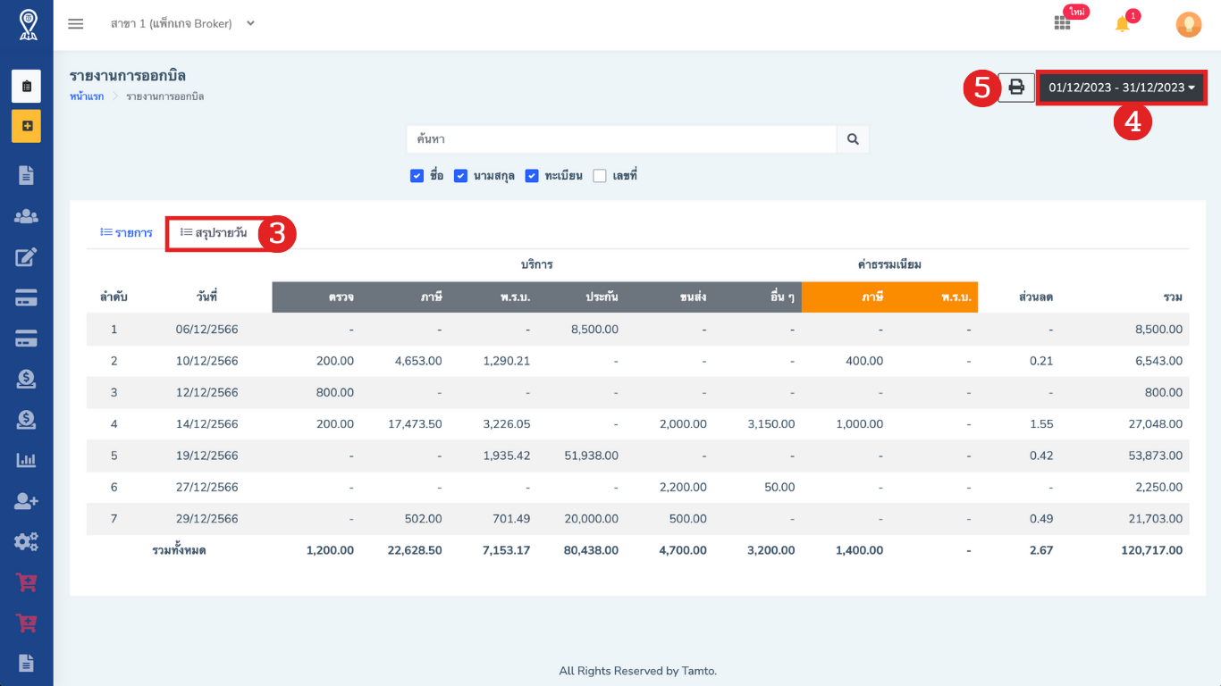Viewport: 1221px width, 686px height.
Task: Open the apps grid icon in the top bar
Action: tap(1062, 24)
